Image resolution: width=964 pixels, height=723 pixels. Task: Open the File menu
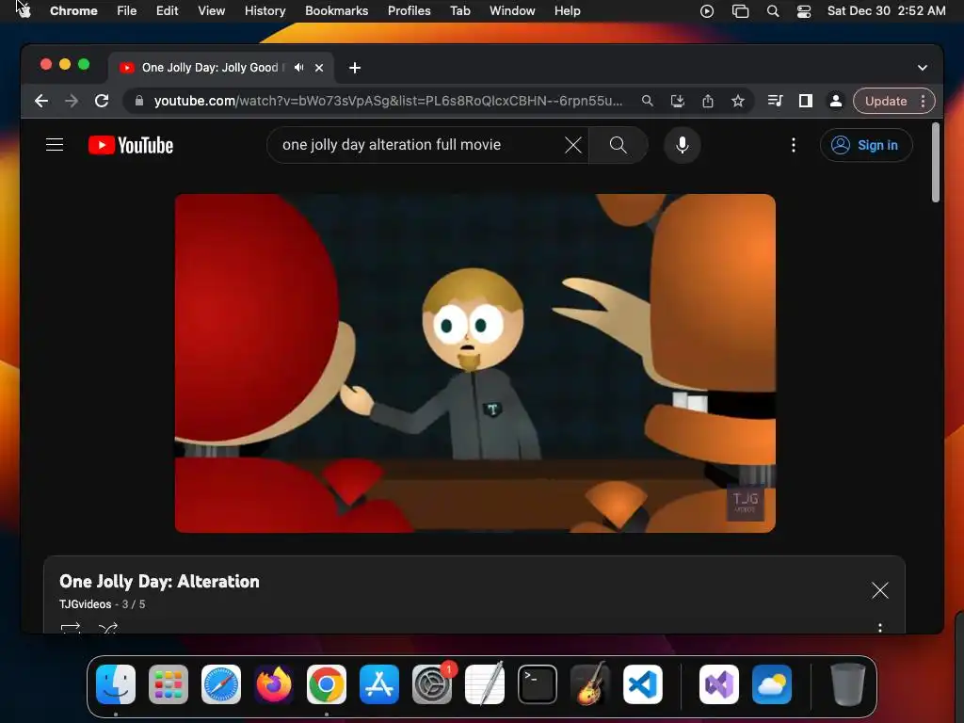pyautogui.click(x=127, y=11)
